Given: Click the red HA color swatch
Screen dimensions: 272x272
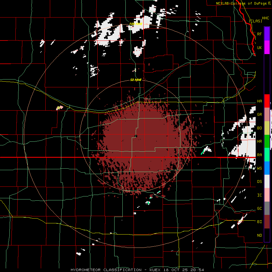Looking at the screenshot, I should (x=267, y=101).
